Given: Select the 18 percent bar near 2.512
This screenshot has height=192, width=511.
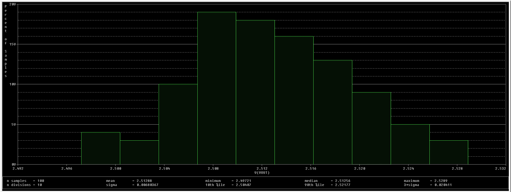Looking at the screenshot, I should coord(255,92).
